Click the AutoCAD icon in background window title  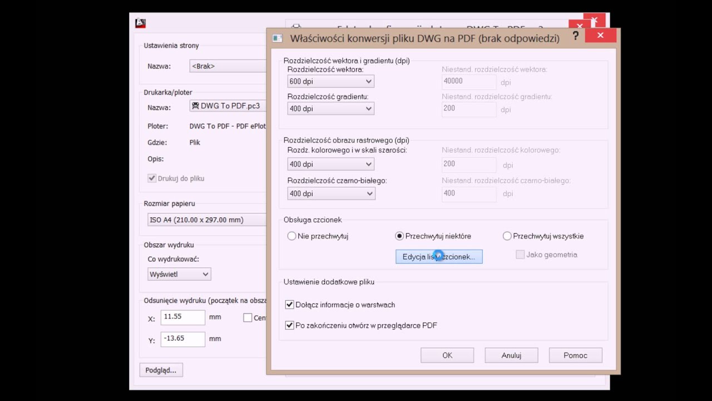pyautogui.click(x=140, y=23)
